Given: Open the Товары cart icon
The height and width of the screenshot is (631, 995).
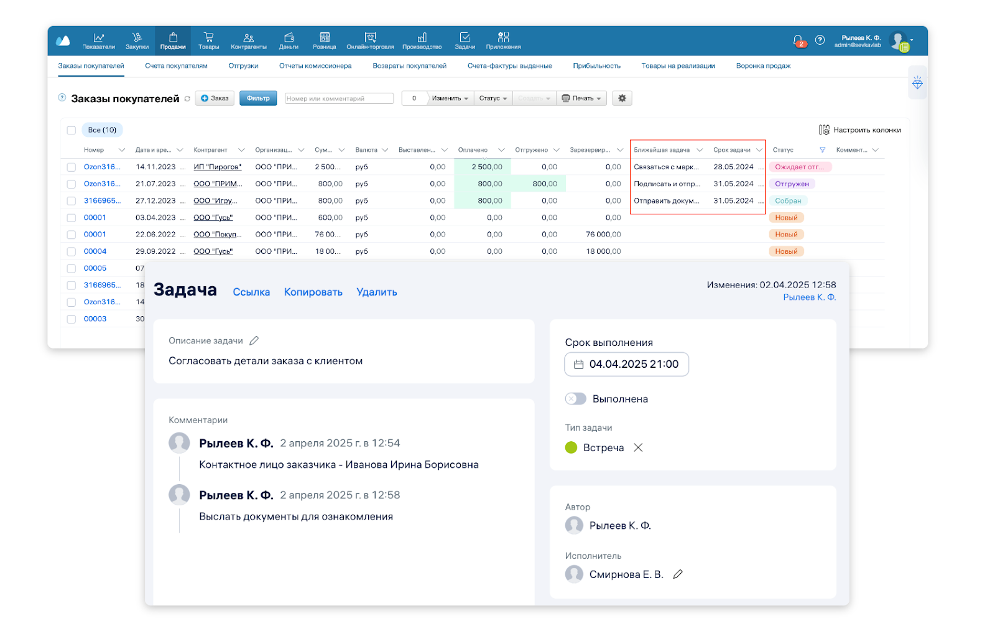Looking at the screenshot, I should click(208, 38).
